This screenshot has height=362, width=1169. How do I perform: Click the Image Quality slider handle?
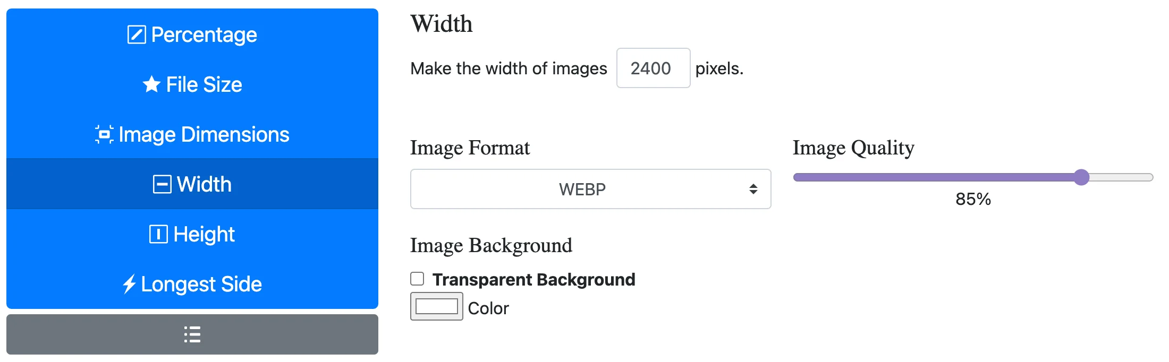click(1081, 177)
